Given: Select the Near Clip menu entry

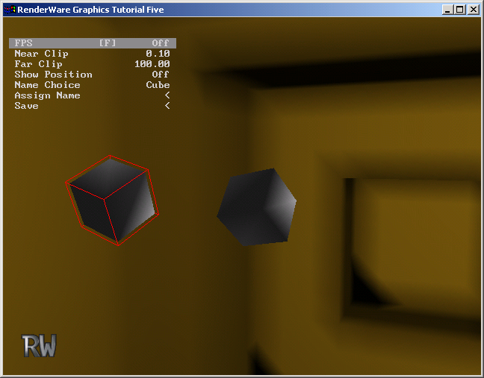Looking at the screenshot, I should (41, 54).
